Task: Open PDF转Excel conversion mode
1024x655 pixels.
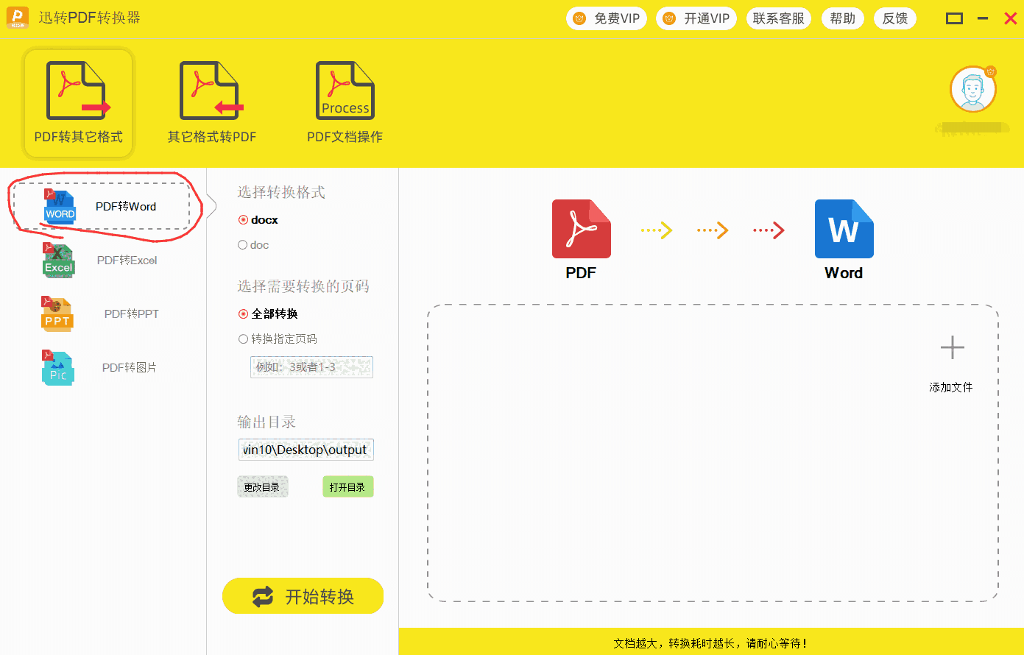Action: (x=58, y=260)
